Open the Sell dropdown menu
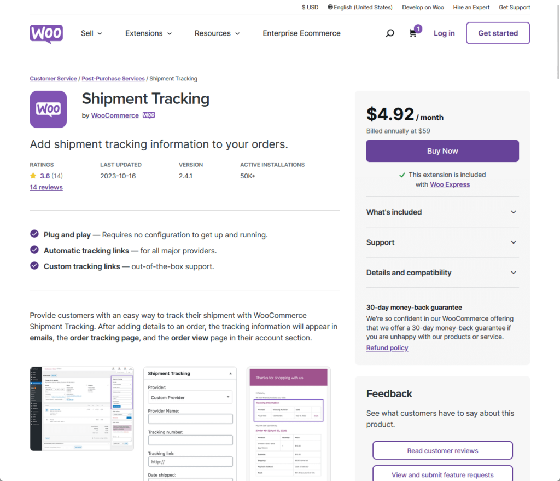The height and width of the screenshot is (481, 560). pyautogui.click(x=91, y=33)
